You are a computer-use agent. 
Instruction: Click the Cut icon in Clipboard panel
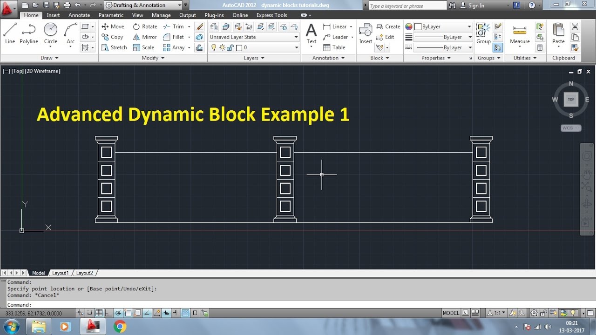(x=575, y=27)
